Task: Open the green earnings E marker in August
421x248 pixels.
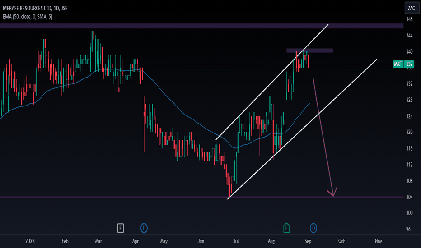Action: coord(286,228)
